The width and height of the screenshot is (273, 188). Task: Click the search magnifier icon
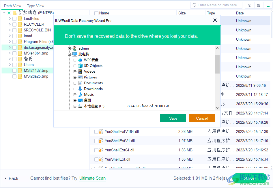(195, 5)
